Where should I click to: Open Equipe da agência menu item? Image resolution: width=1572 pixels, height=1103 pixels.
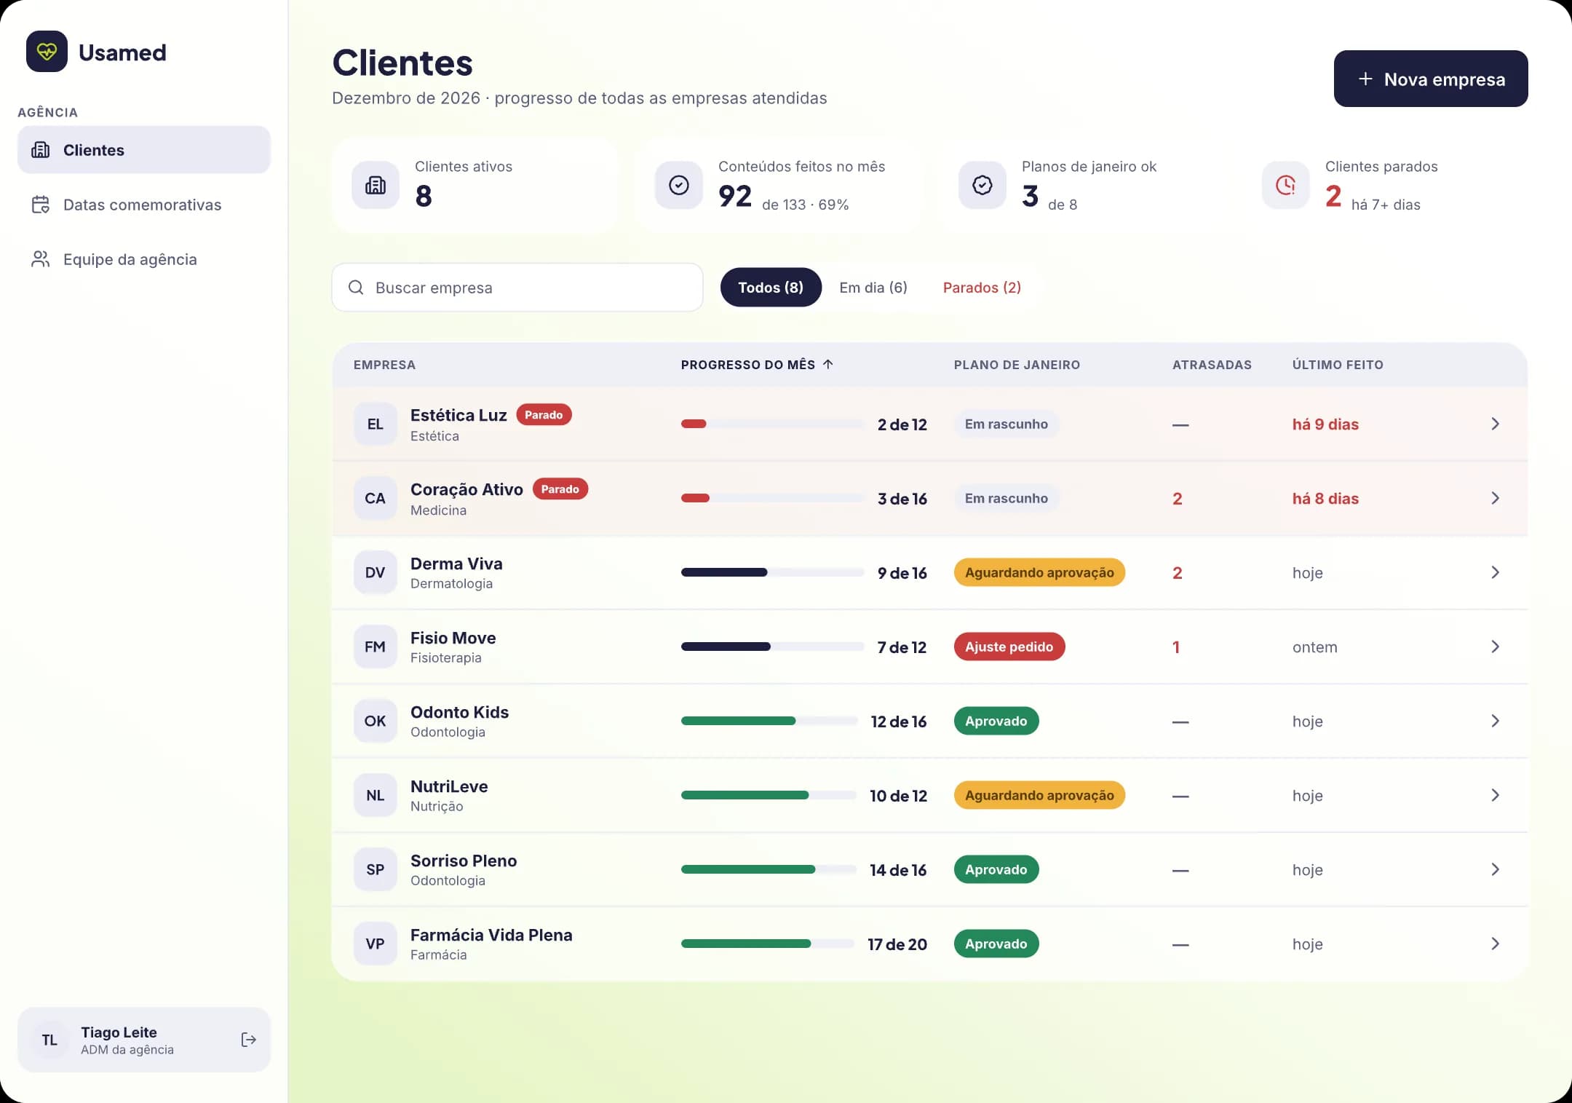tap(144, 259)
